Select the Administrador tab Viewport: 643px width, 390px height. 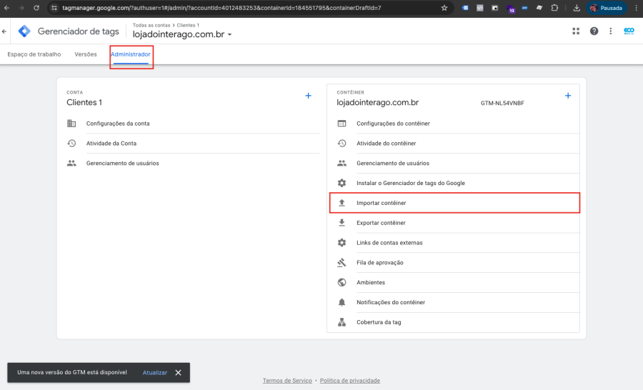pos(131,54)
